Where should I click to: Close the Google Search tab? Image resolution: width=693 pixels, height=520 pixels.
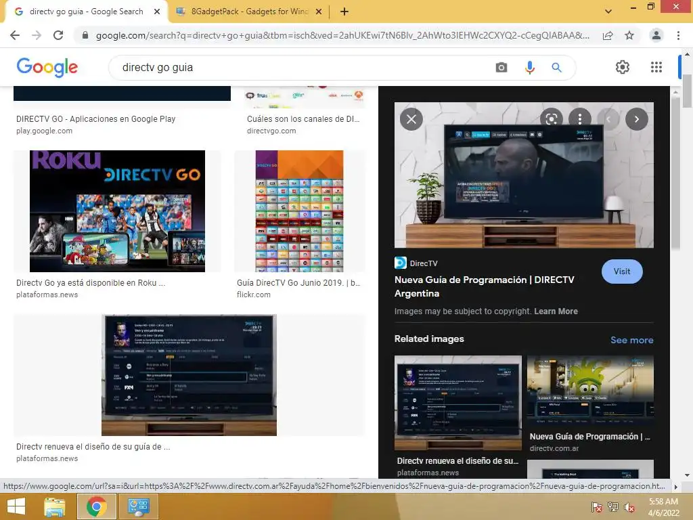(157, 12)
